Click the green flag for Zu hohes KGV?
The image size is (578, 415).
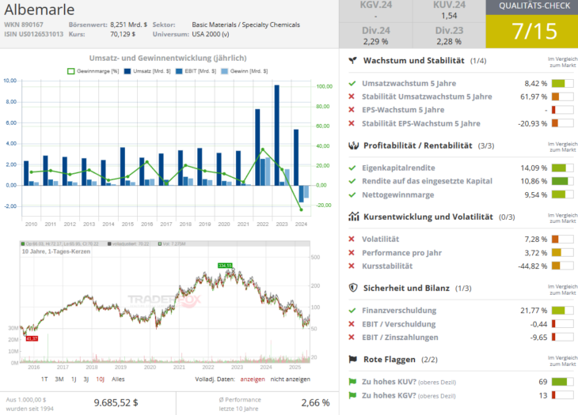[x=352, y=395]
